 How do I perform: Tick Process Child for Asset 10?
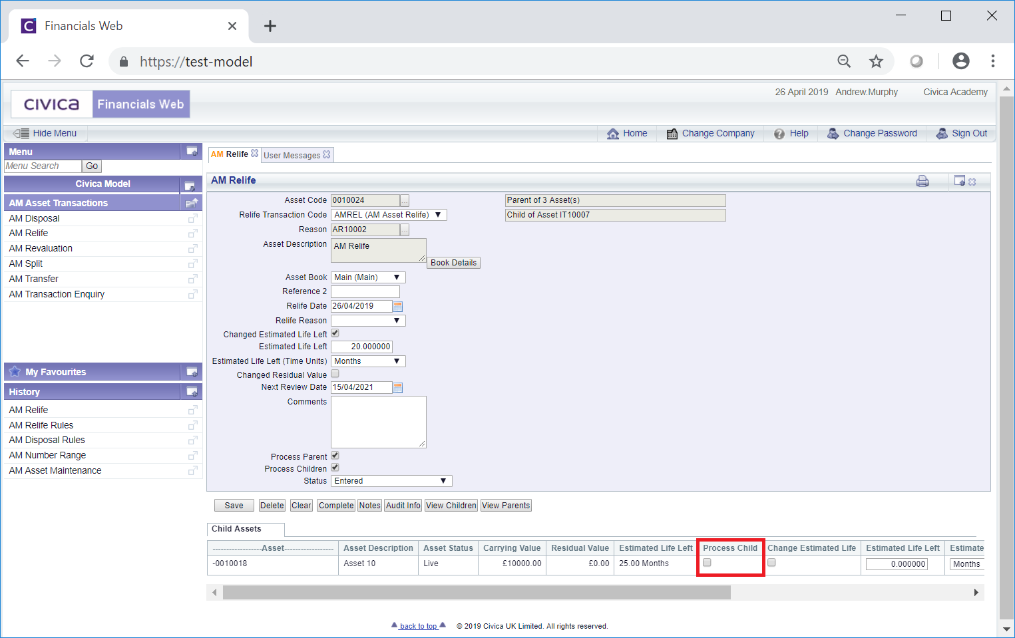tap(707, 562)
